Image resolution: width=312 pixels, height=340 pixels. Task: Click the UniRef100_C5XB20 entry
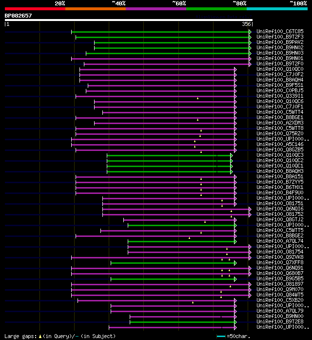[280, 300]
